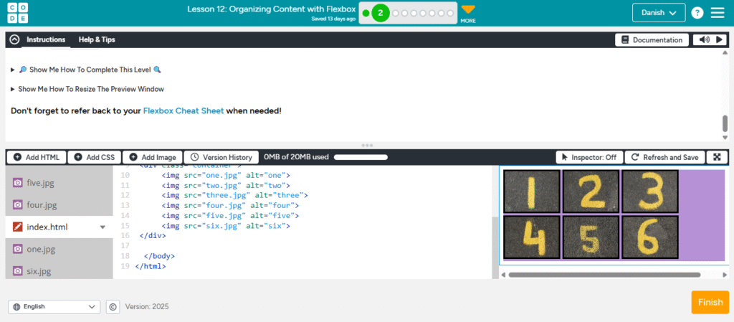This screenshot has height=322, width=734.
Task: Click the fullscreen expand icon
Action: pyautogui.click(x=717, y=157)
